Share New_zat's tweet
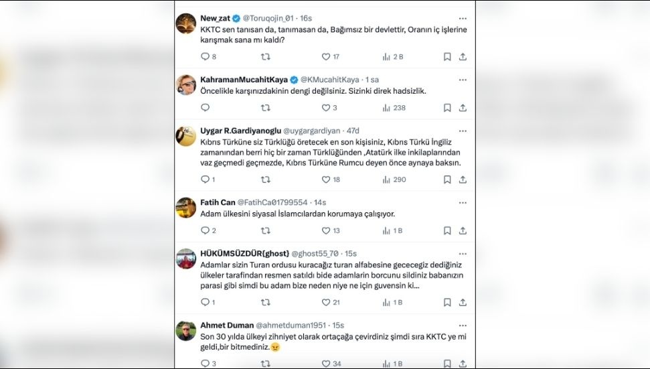 click(463, 57)
